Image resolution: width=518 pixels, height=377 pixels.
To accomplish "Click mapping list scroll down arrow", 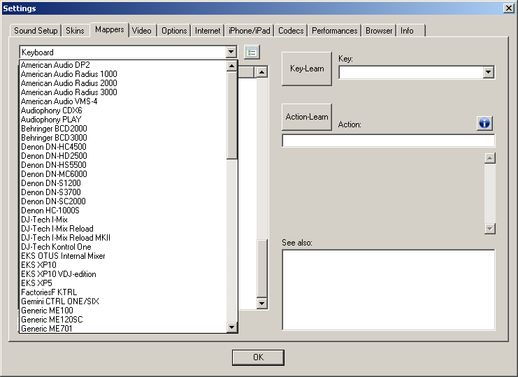I will click(262, 303).
